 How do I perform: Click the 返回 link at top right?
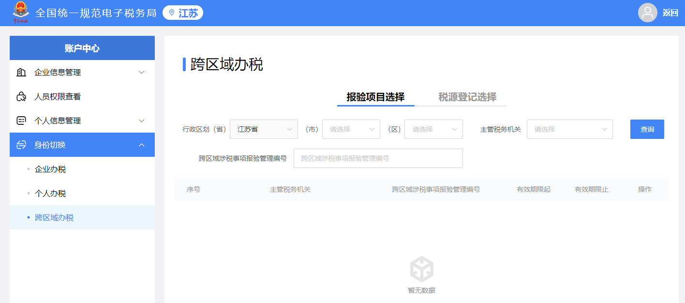[x=670, y=13]
